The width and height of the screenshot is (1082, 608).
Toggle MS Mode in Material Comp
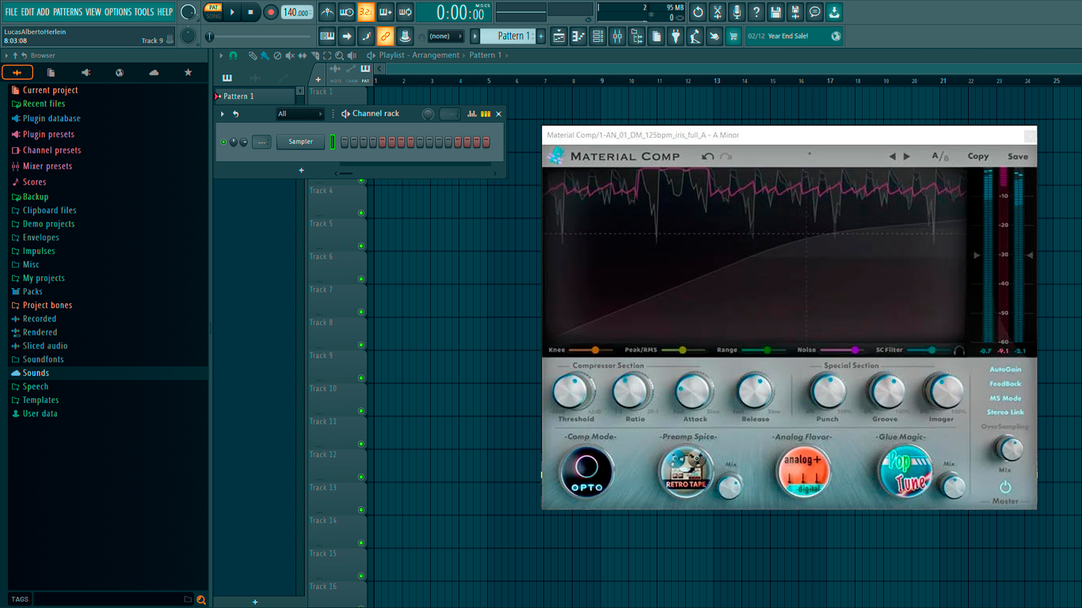(x=1005, y=398)
